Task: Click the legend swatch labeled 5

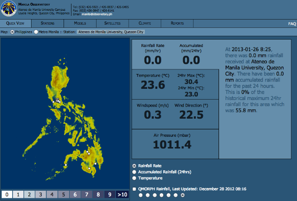Action: pyautogui.click(x=64, y=194)
